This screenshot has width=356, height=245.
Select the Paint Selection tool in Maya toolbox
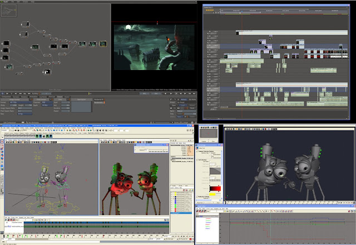[x=2, y=148]
